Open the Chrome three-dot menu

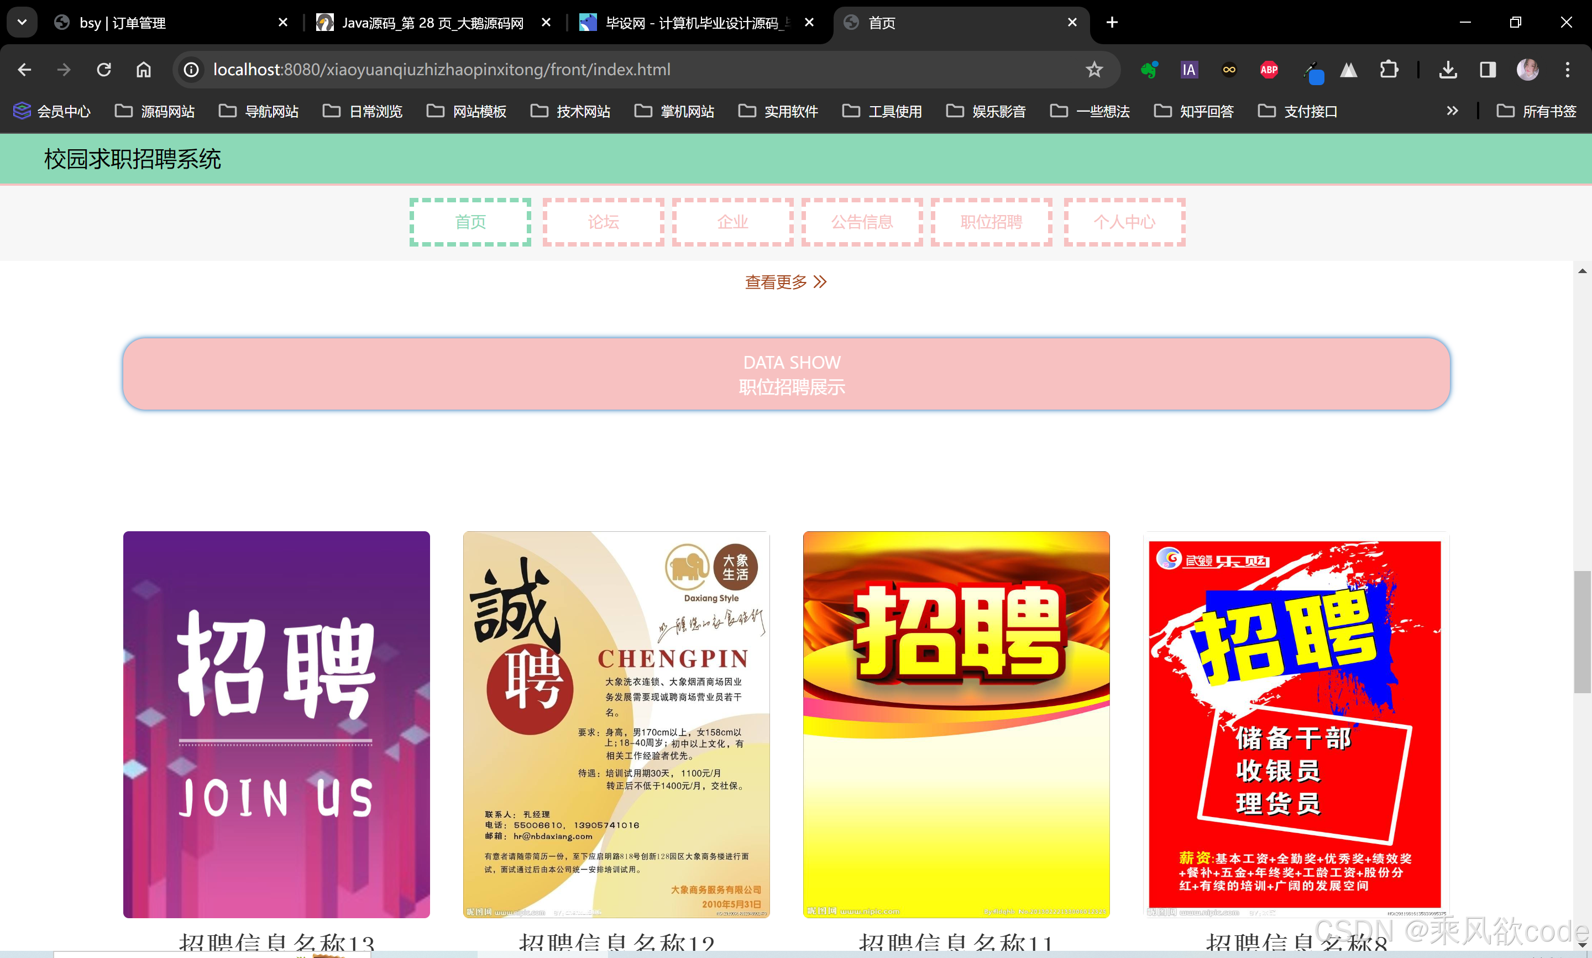click(1568, 70)
